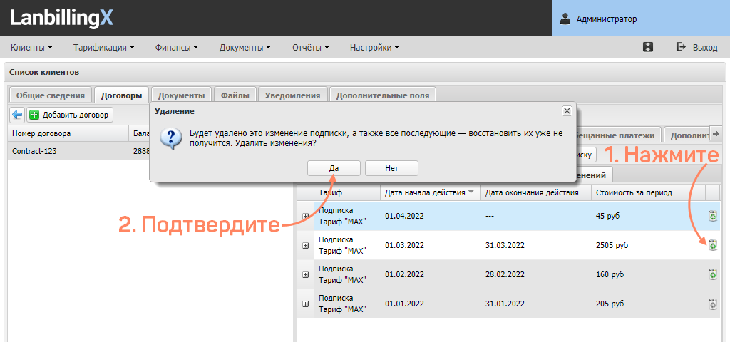Switch to the Файлы tab
730x342 pixels.
(x=235, y=95)
